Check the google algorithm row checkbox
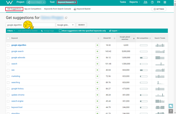 point(8,45)
